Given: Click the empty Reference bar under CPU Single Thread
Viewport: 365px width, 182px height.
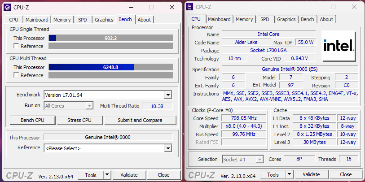Looking at the screenshot, I should pos(110,46).
